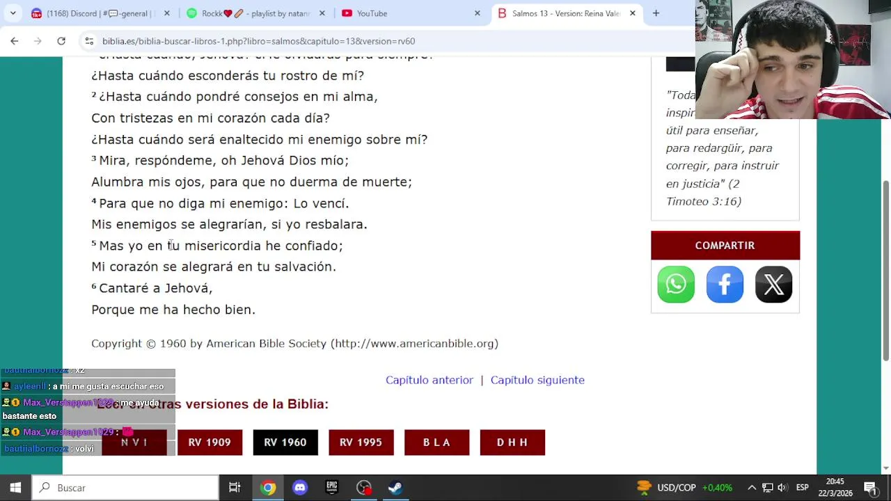The image size is (891, 501).
Task: Open the Capítulo siguiente link
Action: (537, 380)
